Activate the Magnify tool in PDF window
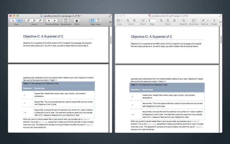The height and width of the screenshot is (144, 230). 183,20
